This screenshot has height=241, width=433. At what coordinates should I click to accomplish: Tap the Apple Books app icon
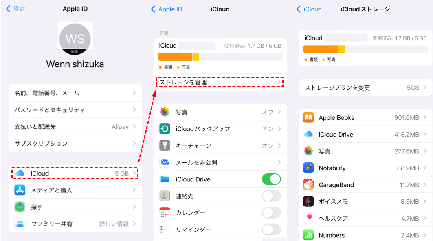(308, 117)
